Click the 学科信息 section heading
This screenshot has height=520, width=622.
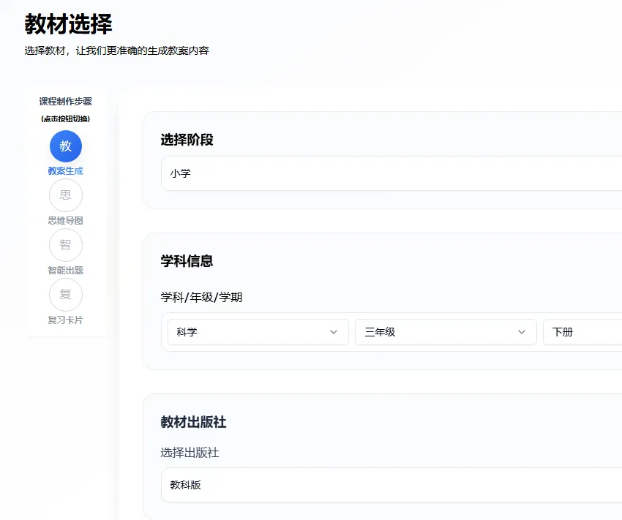tap(187, 261)
